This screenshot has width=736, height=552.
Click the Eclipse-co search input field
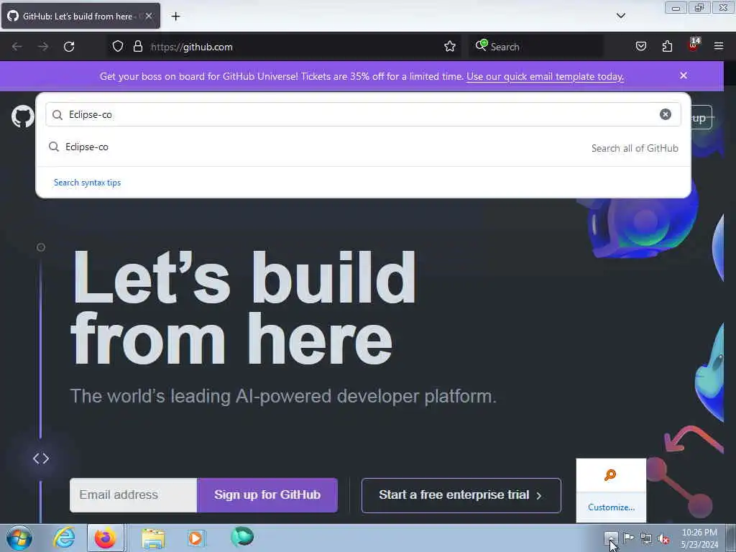click(x=363, y=114)
